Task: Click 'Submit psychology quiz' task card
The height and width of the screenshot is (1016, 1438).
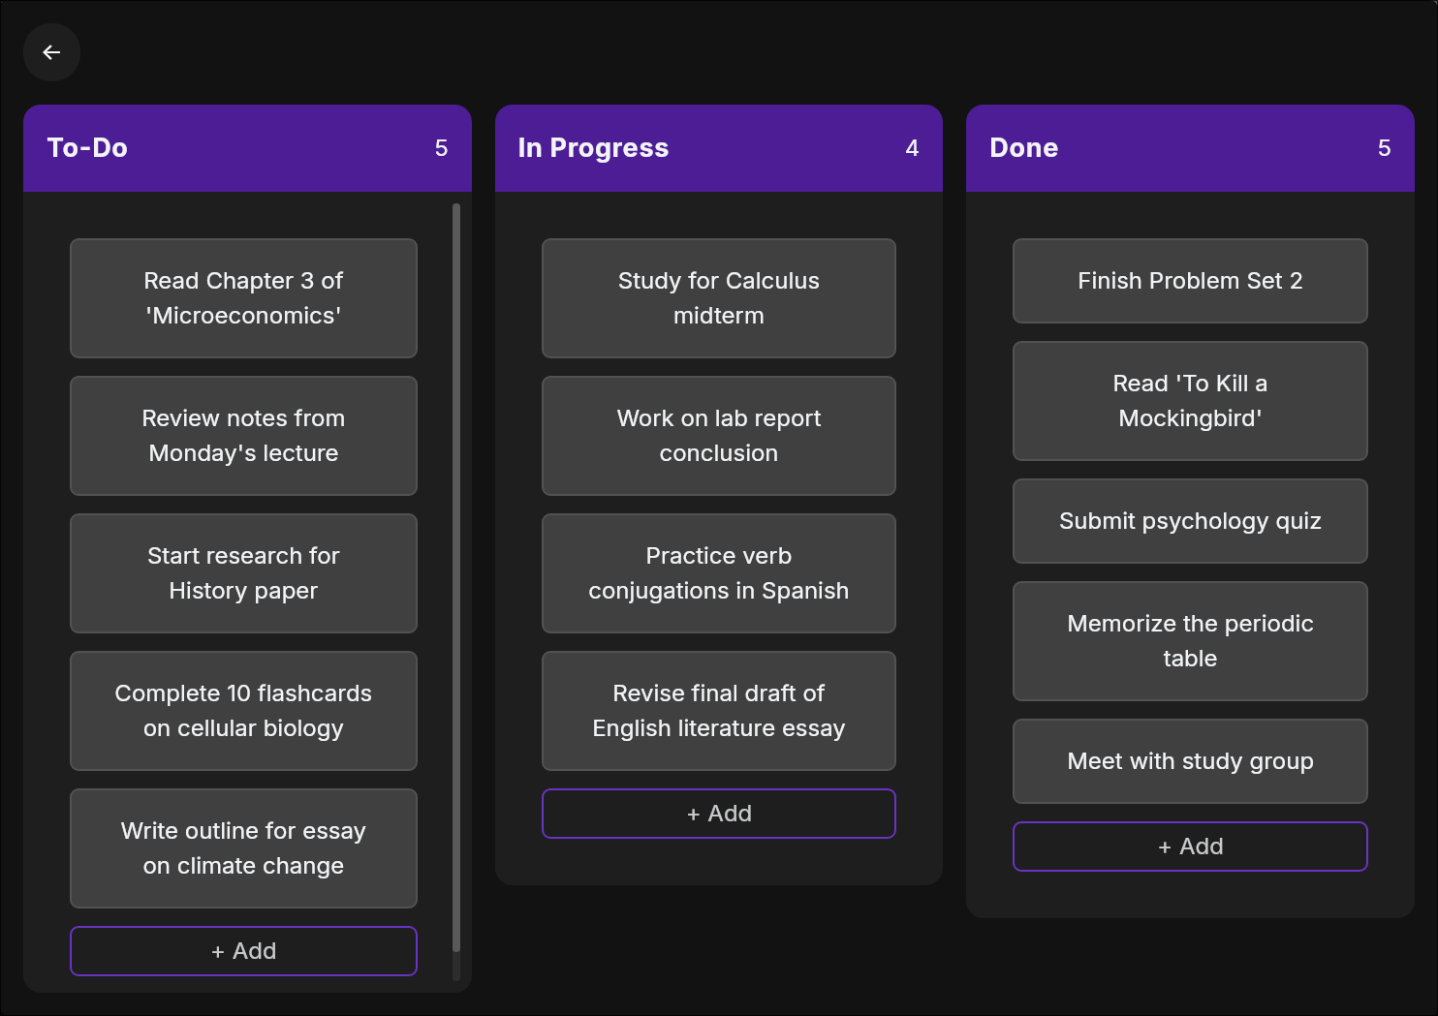Action: tap(1189, 521)
